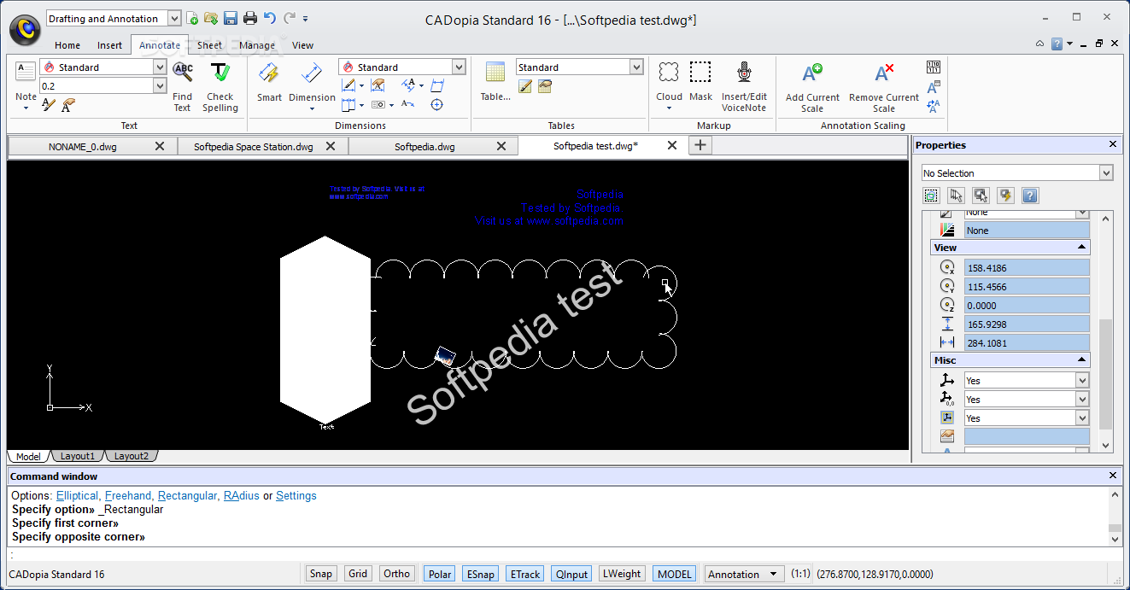This screenshot has height=590, width=1130.
Task: Click the Save icon in quick access toolbar
Action: 231,18
